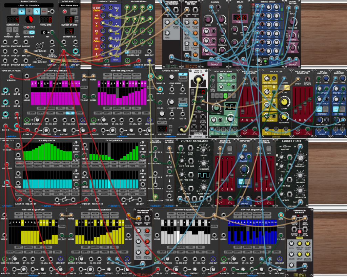Click the CHORD/SCALE IN jack on Pitch Adjuster

coord(155,197)
